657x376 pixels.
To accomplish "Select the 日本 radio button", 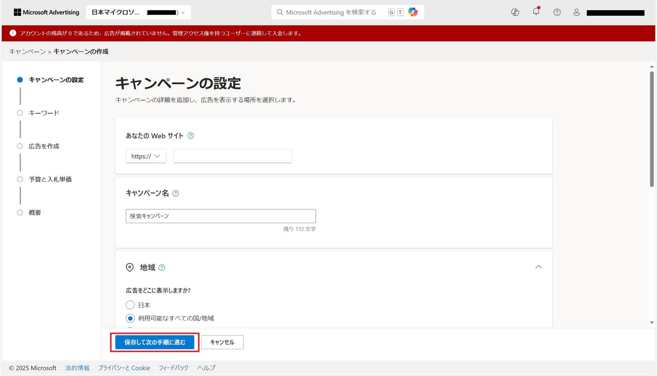I will (130, 305).
